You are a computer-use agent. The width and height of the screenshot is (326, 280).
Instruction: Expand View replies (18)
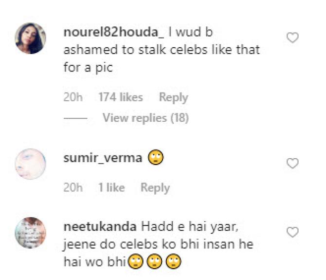click(x=146, y=118)
